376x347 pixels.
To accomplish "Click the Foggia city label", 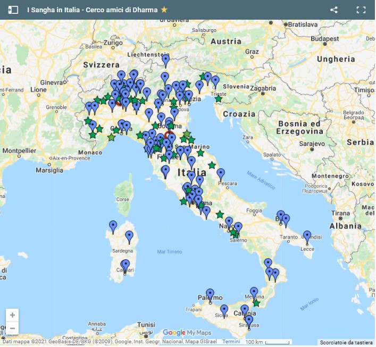I will click(254, 210).
